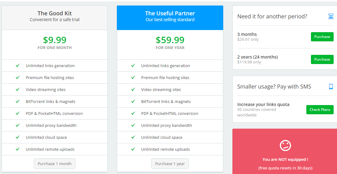Select The Good Kit plan header
337x174 pixels.
tap(55, 18)
